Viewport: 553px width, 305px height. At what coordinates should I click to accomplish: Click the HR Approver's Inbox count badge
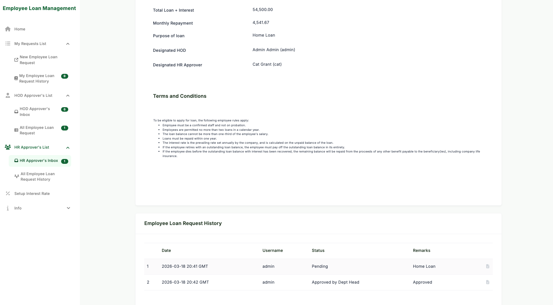(65, 161)
